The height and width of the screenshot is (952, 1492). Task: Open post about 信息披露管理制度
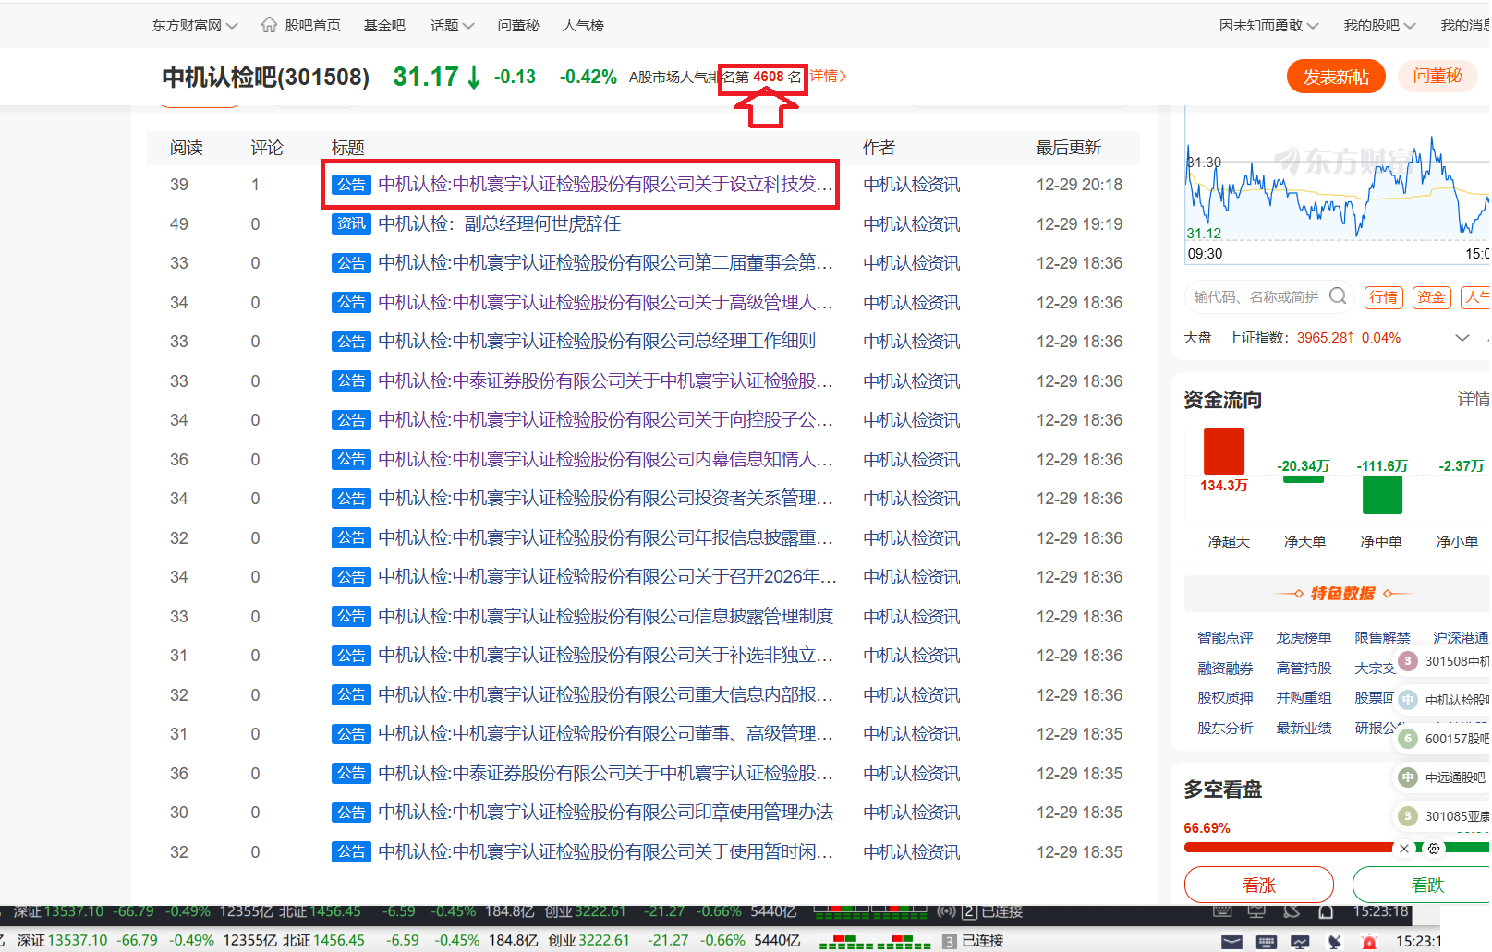(x=605, y=616)
